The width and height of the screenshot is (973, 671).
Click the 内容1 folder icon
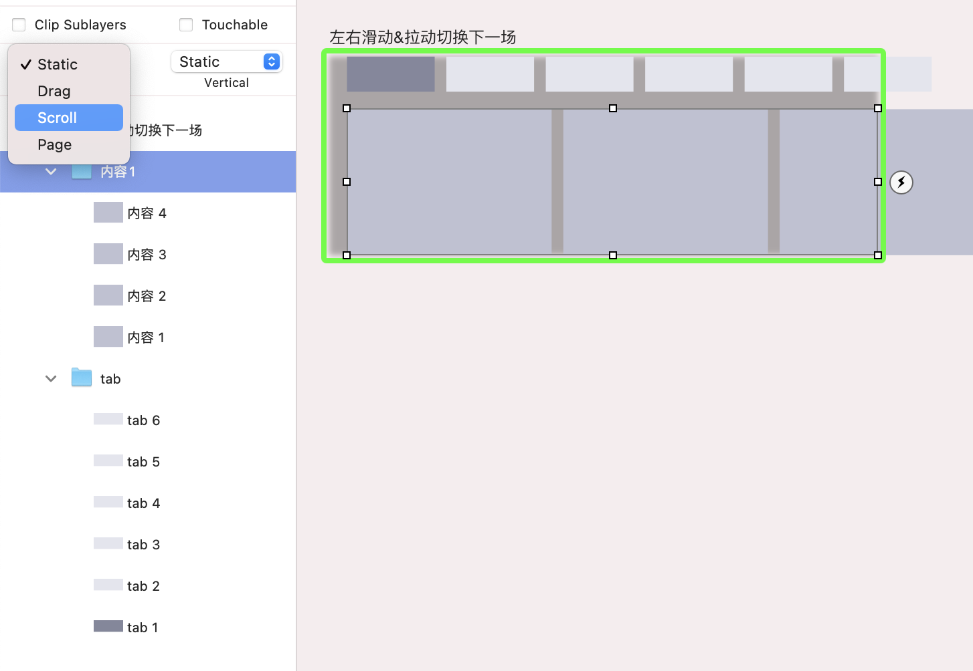pyautogui.click(x=82, y=171)
